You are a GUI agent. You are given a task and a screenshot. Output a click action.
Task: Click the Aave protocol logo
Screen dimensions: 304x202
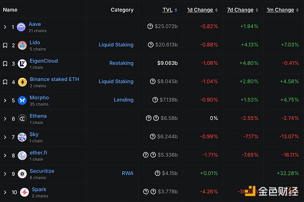click(x=21, y=27)
